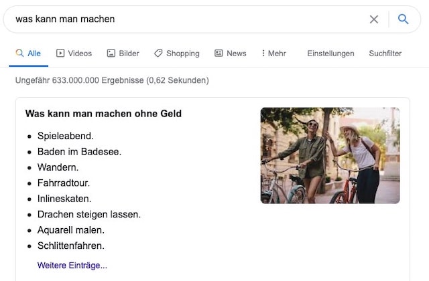Click the blue magnifier search icon

coord(403,19)
